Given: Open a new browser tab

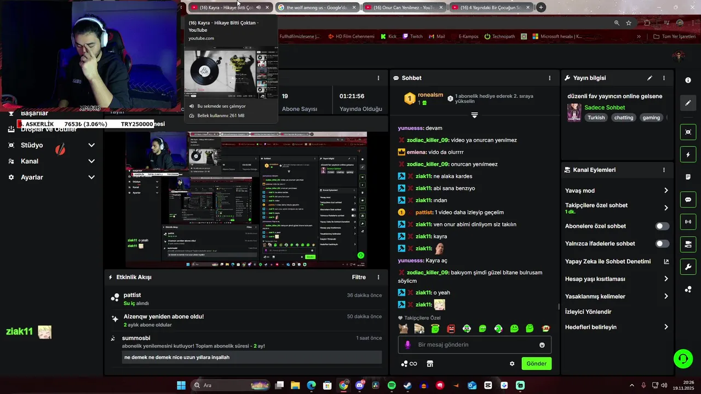Looking at the screenshot, I should (541, 8).
